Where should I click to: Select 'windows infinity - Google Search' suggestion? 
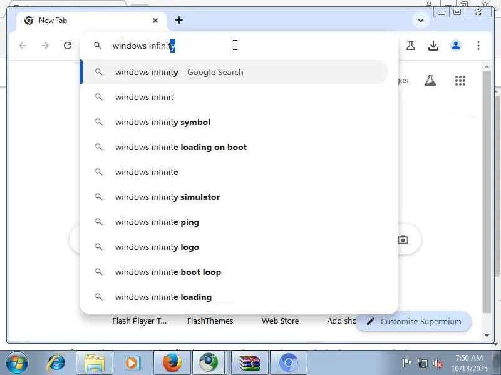point(235,72)
